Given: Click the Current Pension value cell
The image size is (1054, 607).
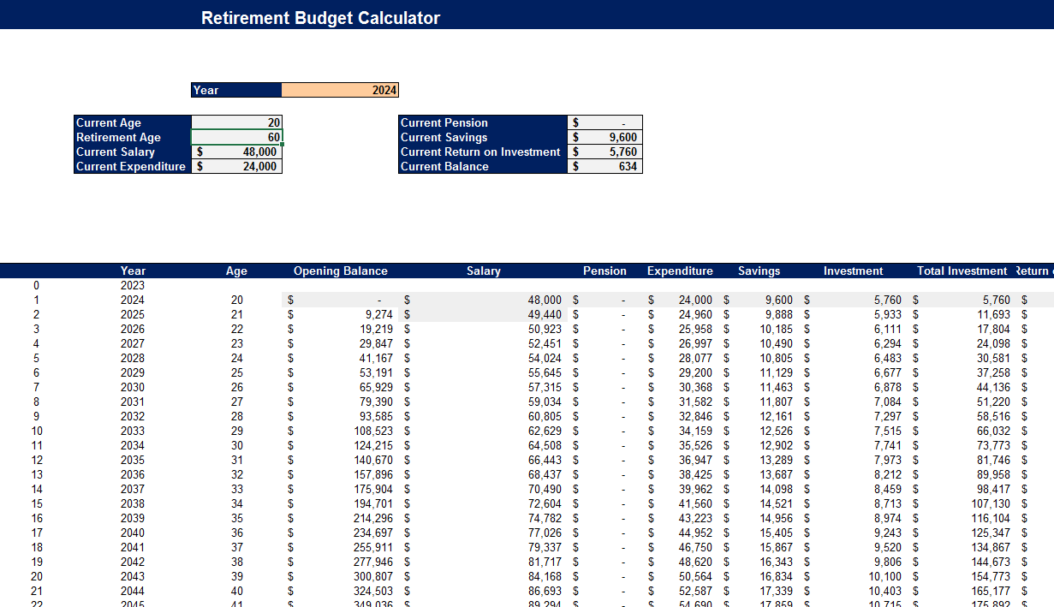Looking at the screenshot, I should click(605, 122).
